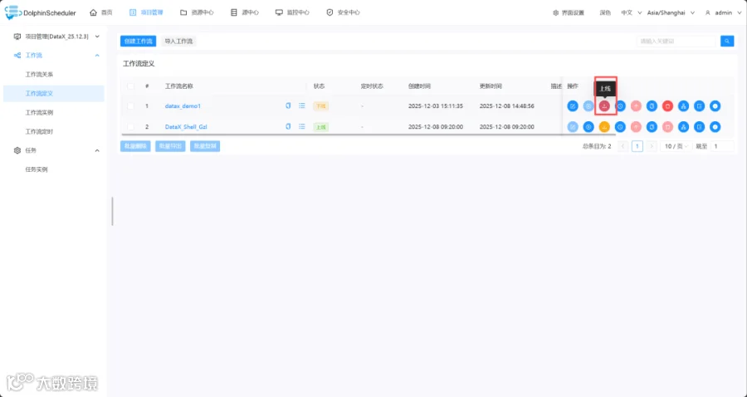
Task: Click timing online arrow for datax_demo1
Action: click(x=636, y=105)
